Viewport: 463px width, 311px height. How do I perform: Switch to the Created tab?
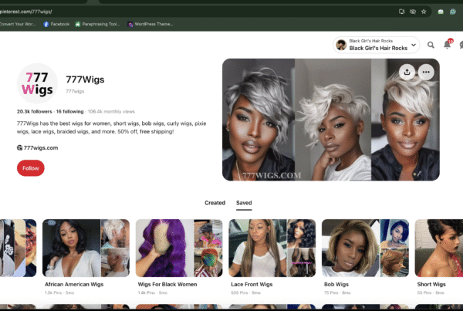(215, 203)
